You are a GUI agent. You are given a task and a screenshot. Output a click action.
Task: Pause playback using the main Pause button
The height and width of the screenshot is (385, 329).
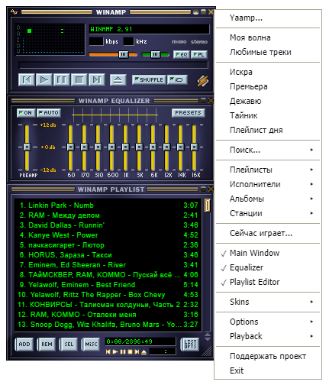pos(62,80)
